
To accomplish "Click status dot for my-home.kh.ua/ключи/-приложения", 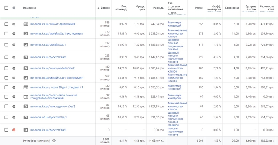I will point(14,24).
